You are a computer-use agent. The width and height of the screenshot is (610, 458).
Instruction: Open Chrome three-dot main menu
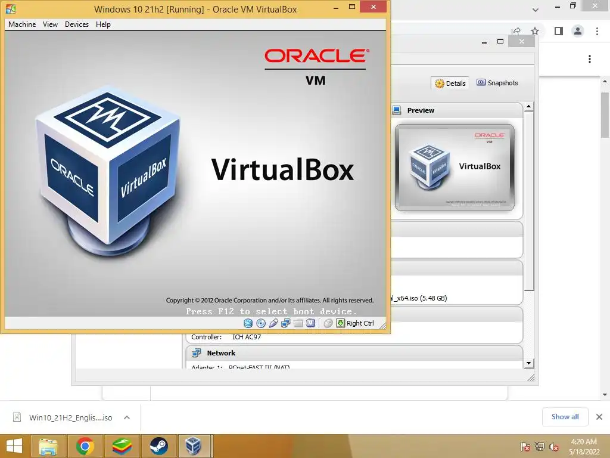click(x=597, y=31)
